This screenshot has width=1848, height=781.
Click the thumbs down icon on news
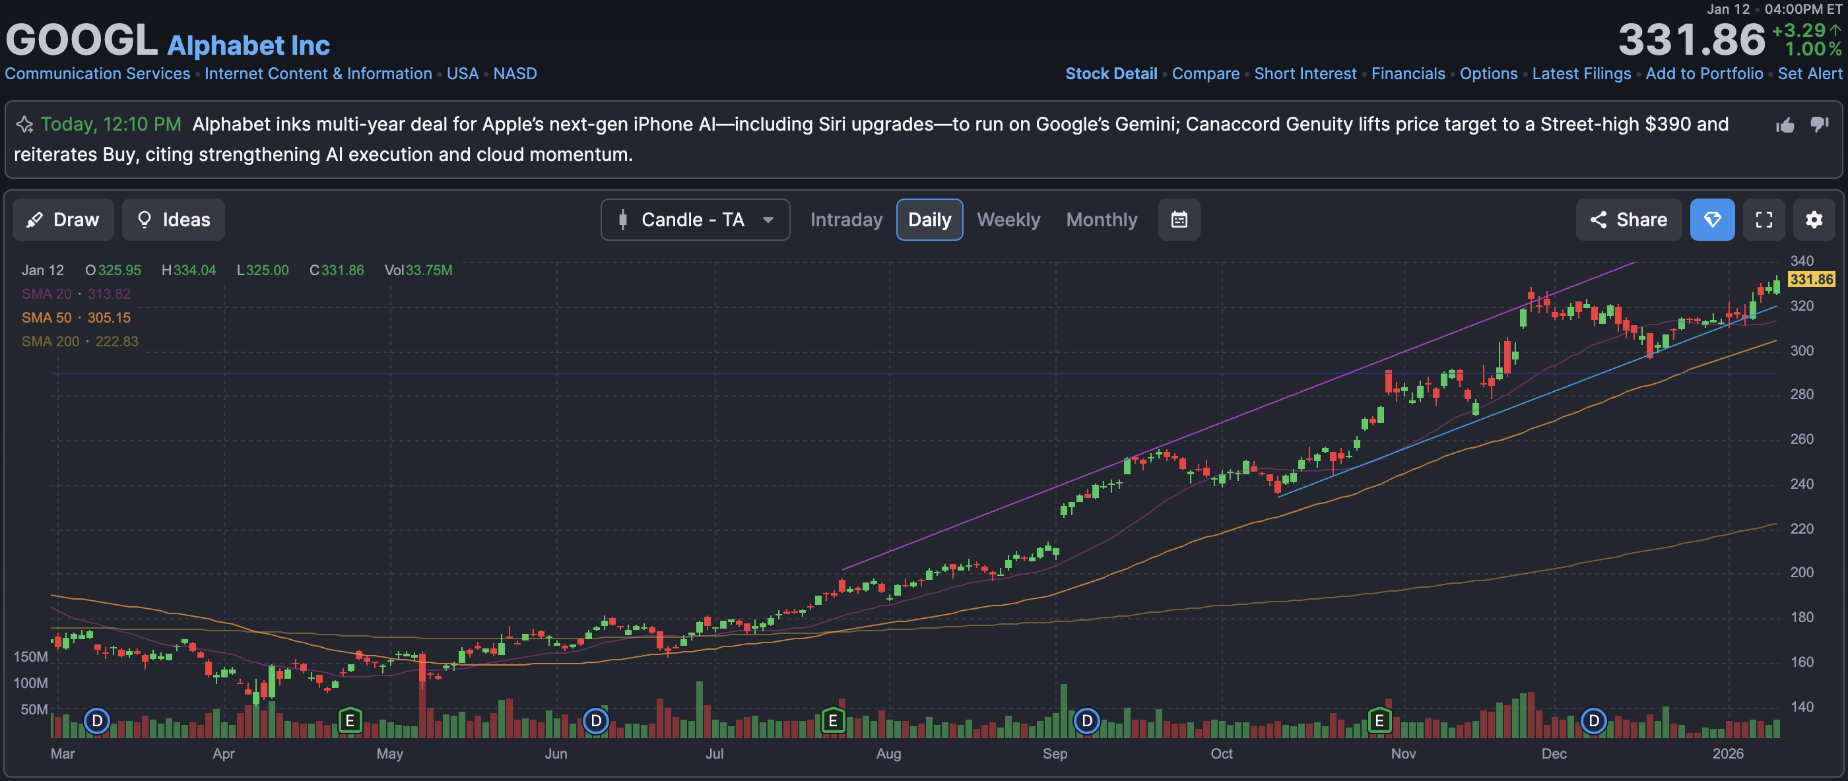point(1820,124)
